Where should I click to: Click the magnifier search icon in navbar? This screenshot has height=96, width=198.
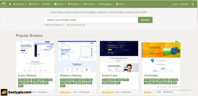pos(192,4)
